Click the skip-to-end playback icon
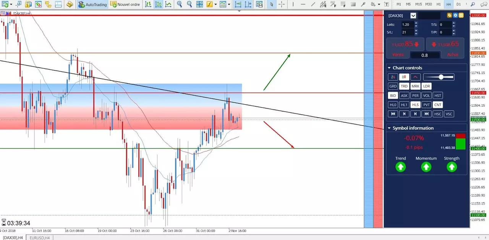Screen dimensions: 489x240 pyautogui.click(x=427, y=114)
